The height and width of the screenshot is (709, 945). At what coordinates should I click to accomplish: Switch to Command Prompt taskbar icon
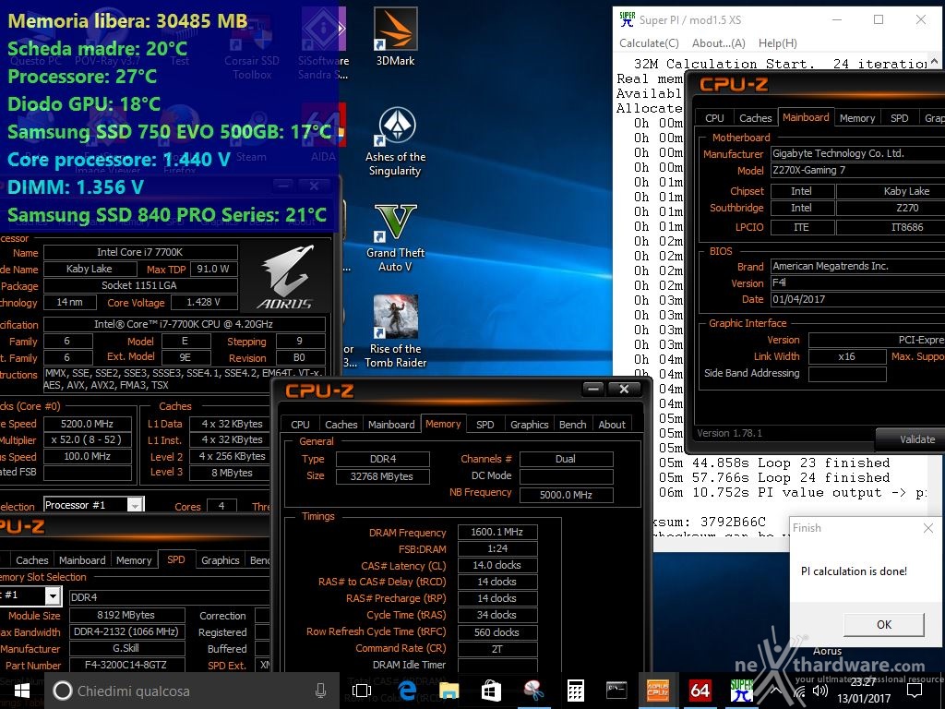(x=616, y=691)
